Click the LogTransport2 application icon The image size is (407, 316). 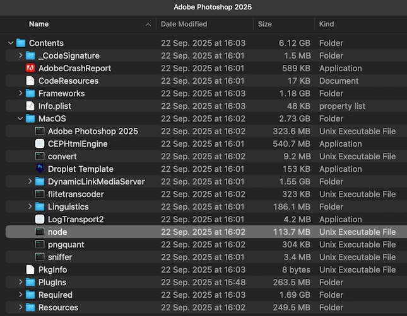40,219
